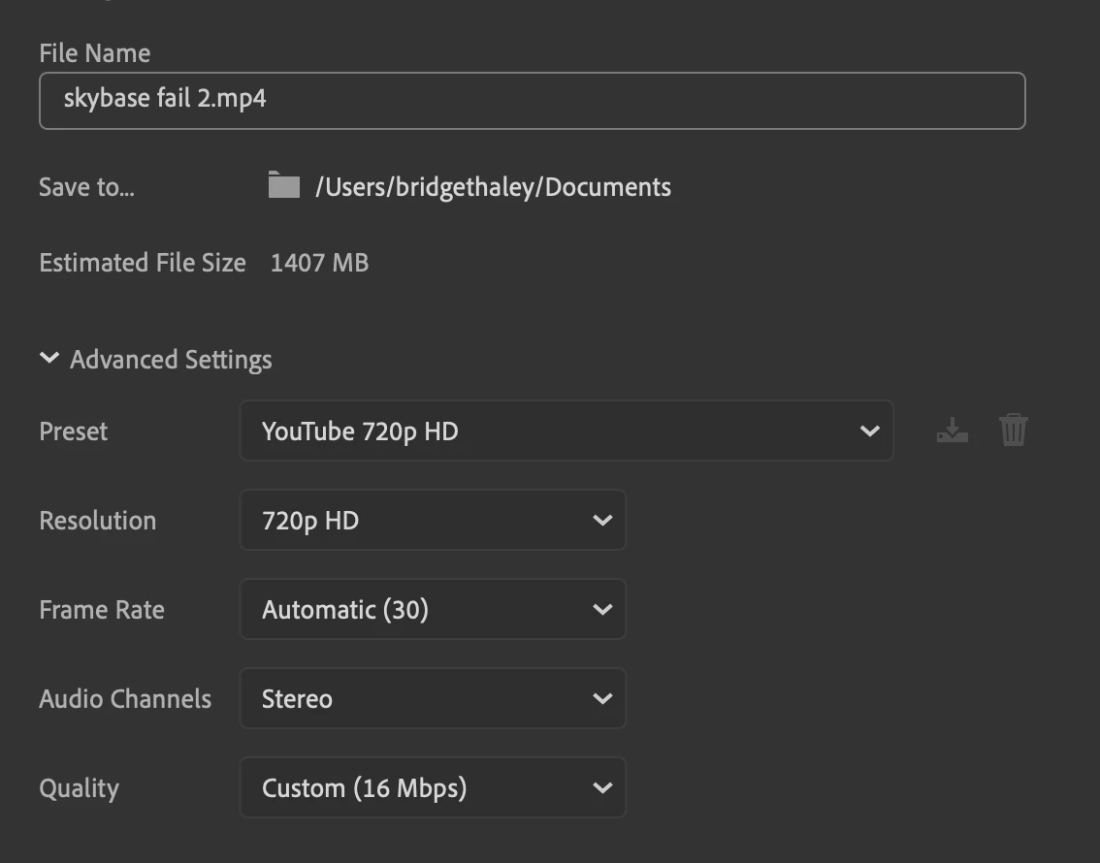Image resolution: width=1100 pixels, height=863 pixels.
Task: Open the YouTube 720p HD preset dropdown
Action: coord(565,431)
